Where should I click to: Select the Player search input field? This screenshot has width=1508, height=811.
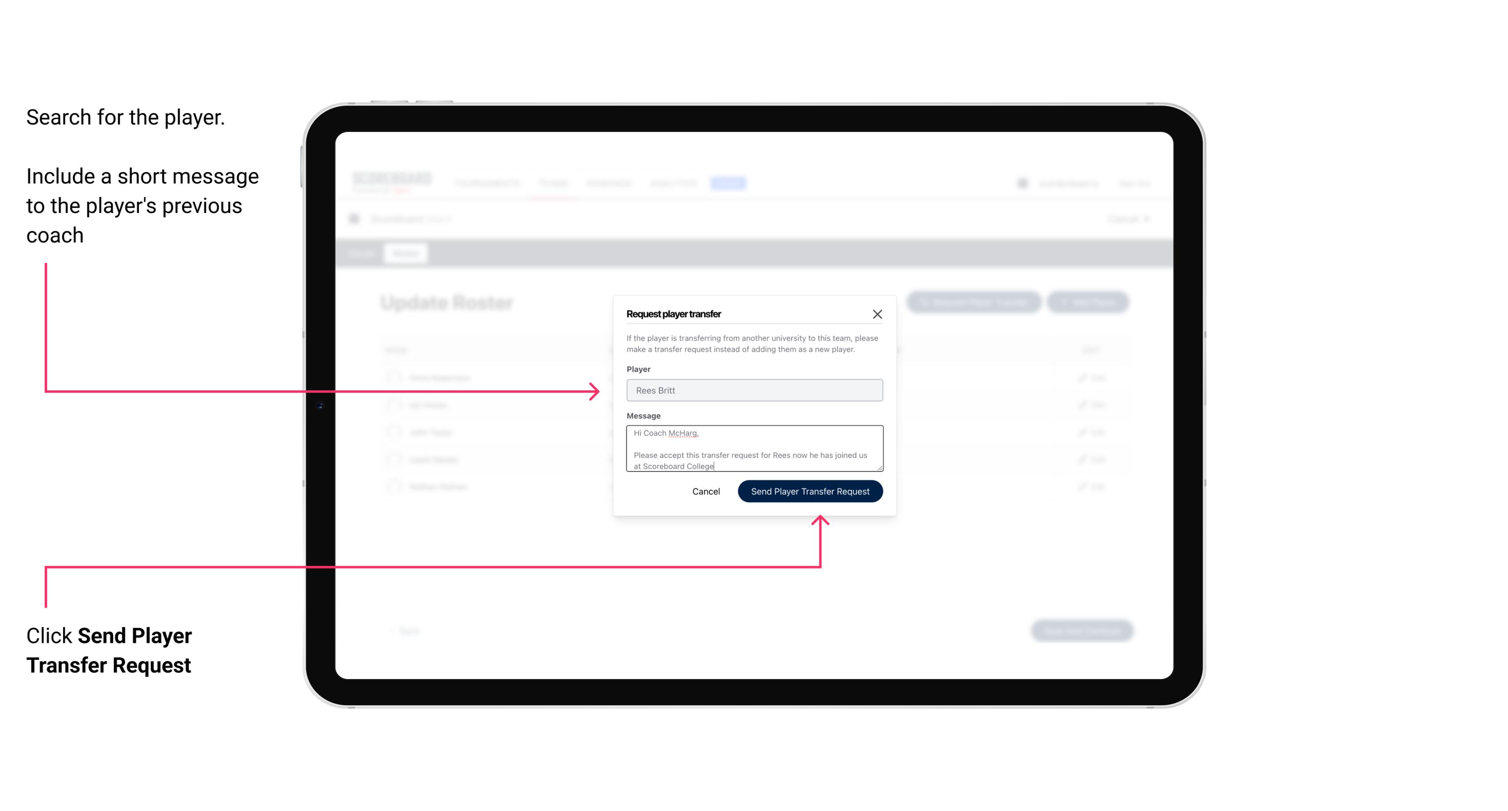754,390
